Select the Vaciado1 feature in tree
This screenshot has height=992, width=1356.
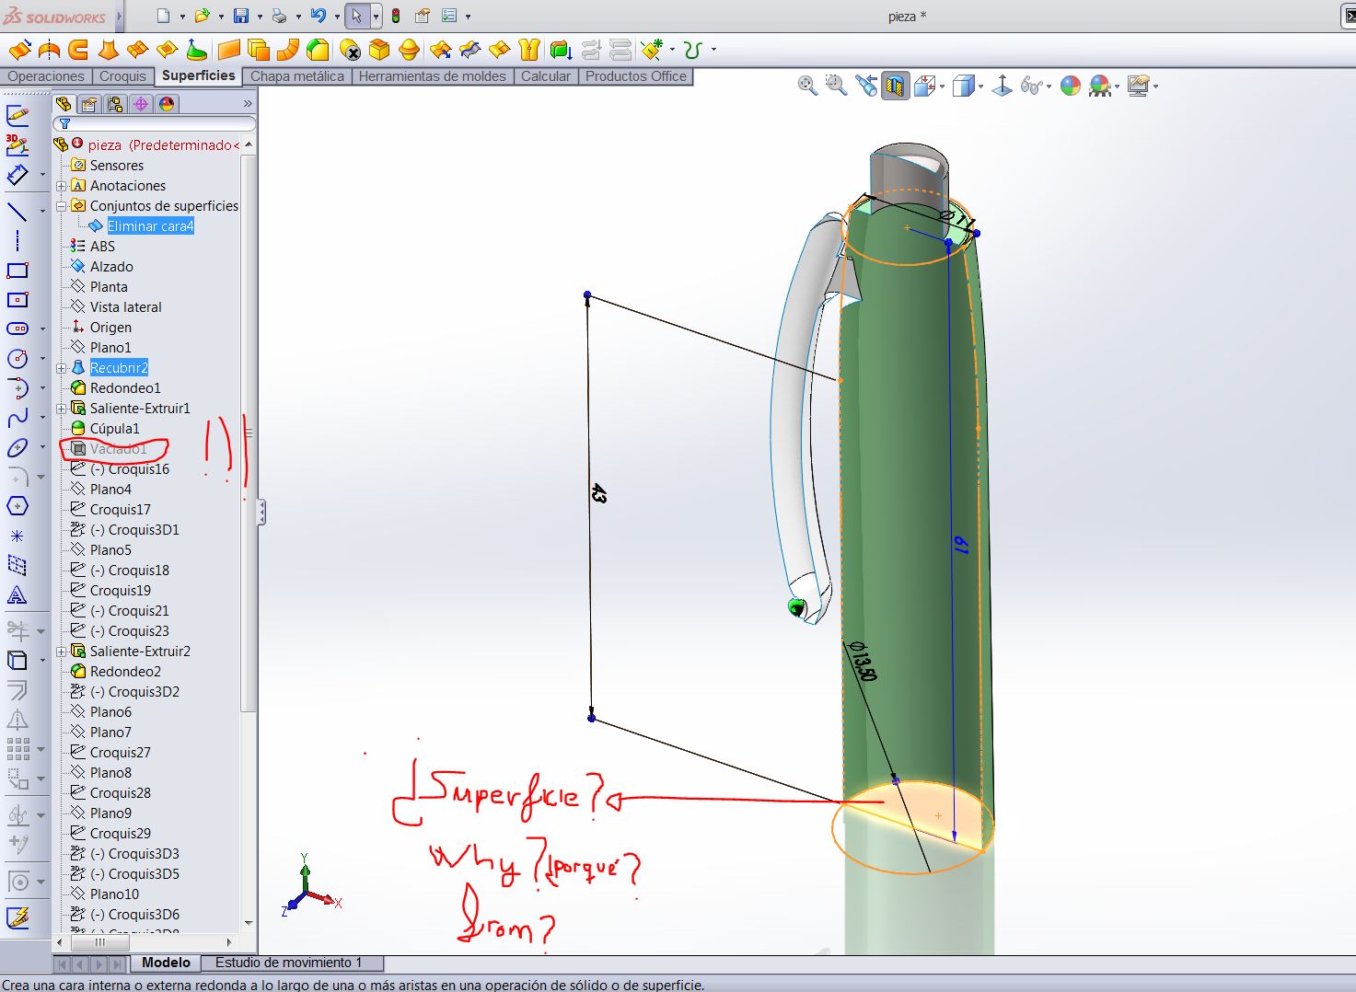[x=119, y=449]
